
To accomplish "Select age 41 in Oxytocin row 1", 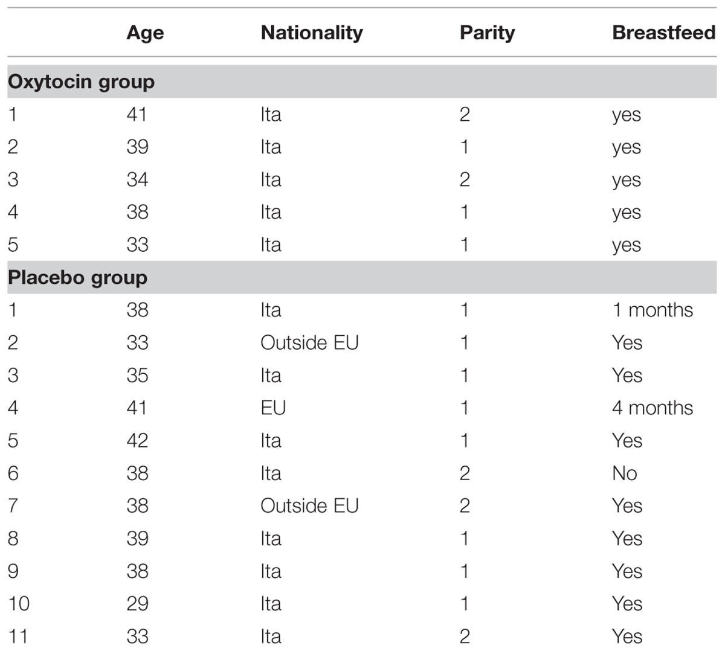I will point(137,114).
